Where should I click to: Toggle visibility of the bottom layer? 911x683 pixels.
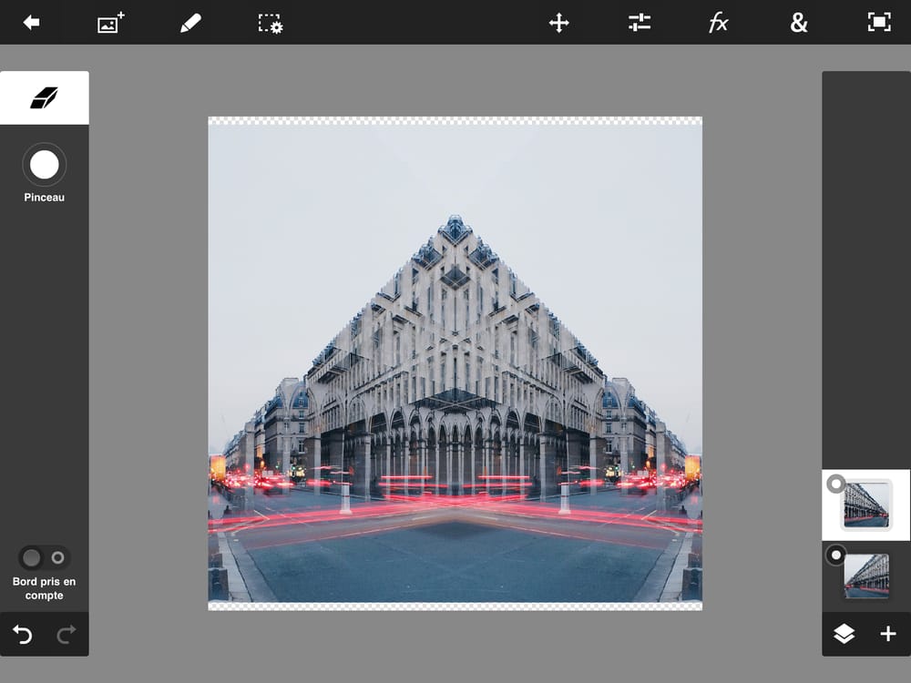(835, 556)
